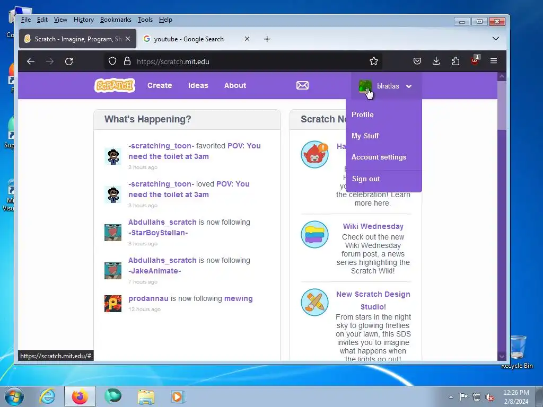
Task: Open Windows Media Player from taskbar
Action: click(178, 396)
